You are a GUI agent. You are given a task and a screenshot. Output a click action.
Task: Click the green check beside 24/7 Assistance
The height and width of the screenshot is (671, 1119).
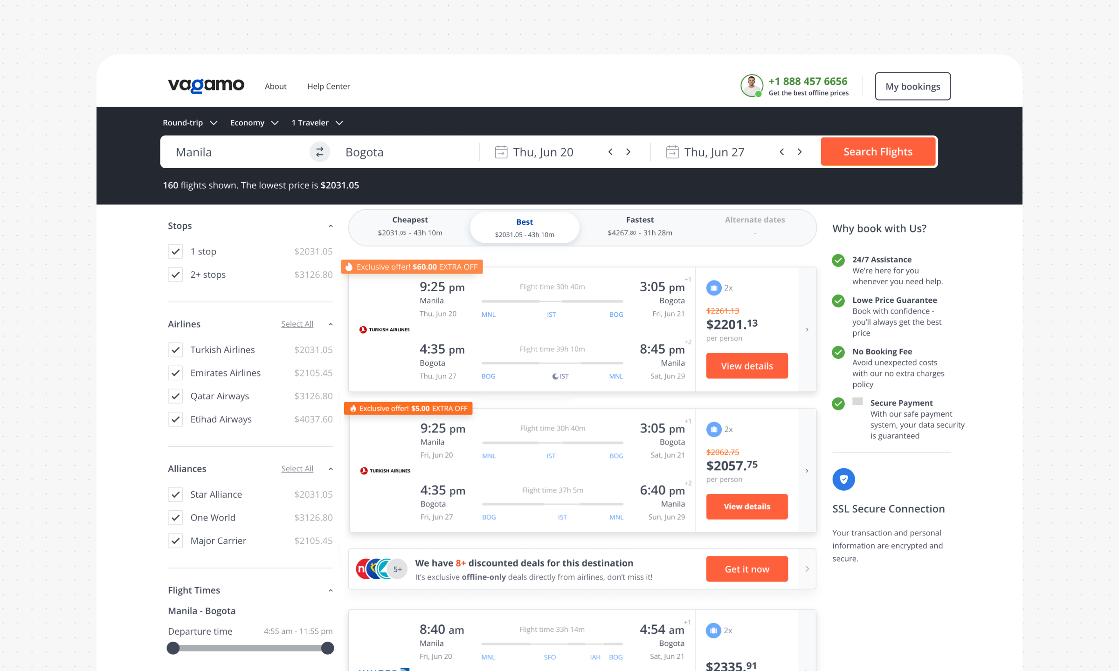838,260
